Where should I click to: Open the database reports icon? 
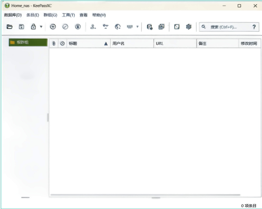tap(161, 27)
